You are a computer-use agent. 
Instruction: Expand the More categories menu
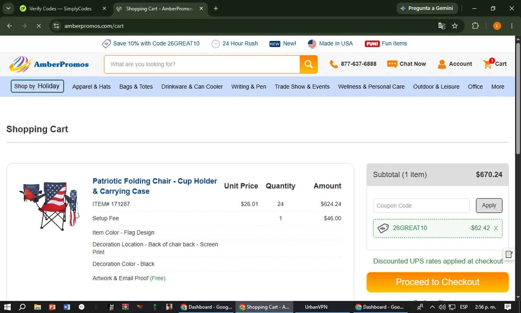pos(498,87)
